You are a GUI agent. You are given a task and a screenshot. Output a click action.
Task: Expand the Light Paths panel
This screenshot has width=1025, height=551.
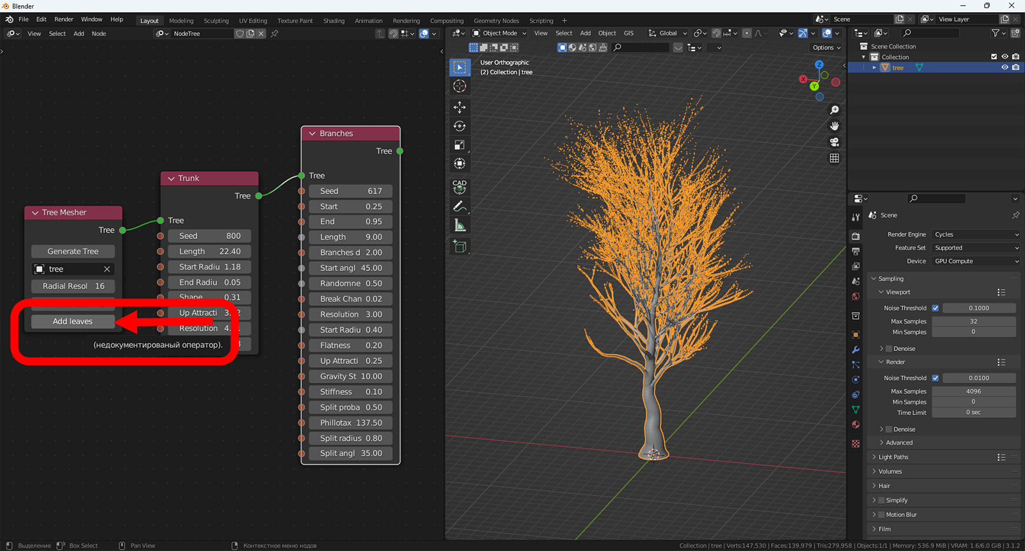click(893, 457)
